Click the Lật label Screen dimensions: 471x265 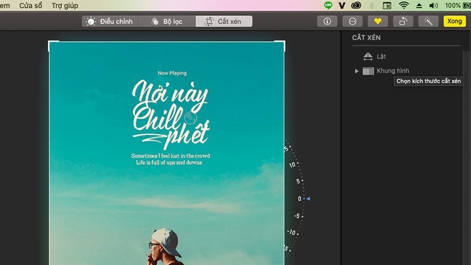pos(381,57)
